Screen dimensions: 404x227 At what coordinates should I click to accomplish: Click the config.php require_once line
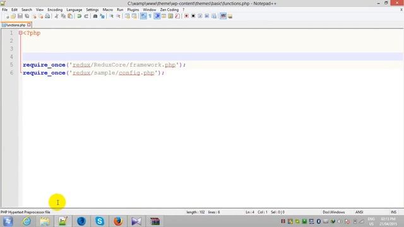coord(93,73)
